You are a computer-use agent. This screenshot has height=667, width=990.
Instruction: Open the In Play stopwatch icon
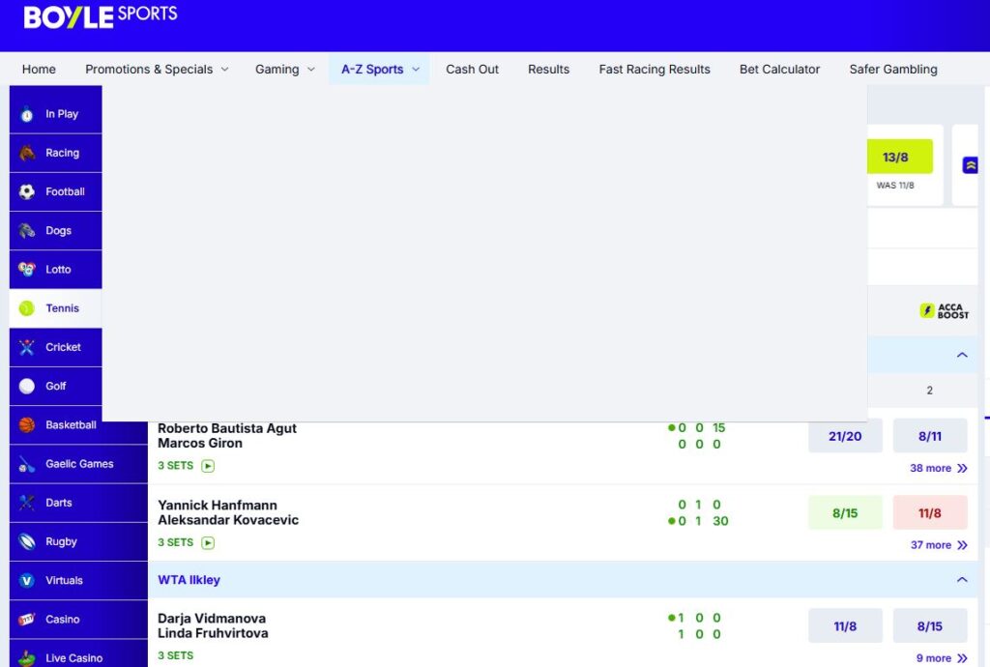(26, 114)
